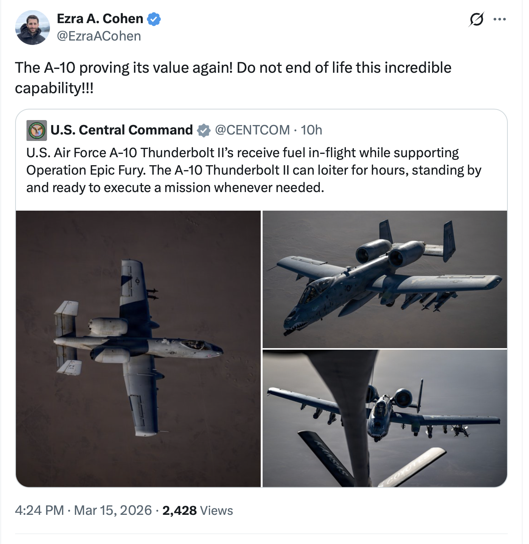The image size is (529, 544).
Task: Click the @CENTCOM handle
Action: (x=252, y=130)
